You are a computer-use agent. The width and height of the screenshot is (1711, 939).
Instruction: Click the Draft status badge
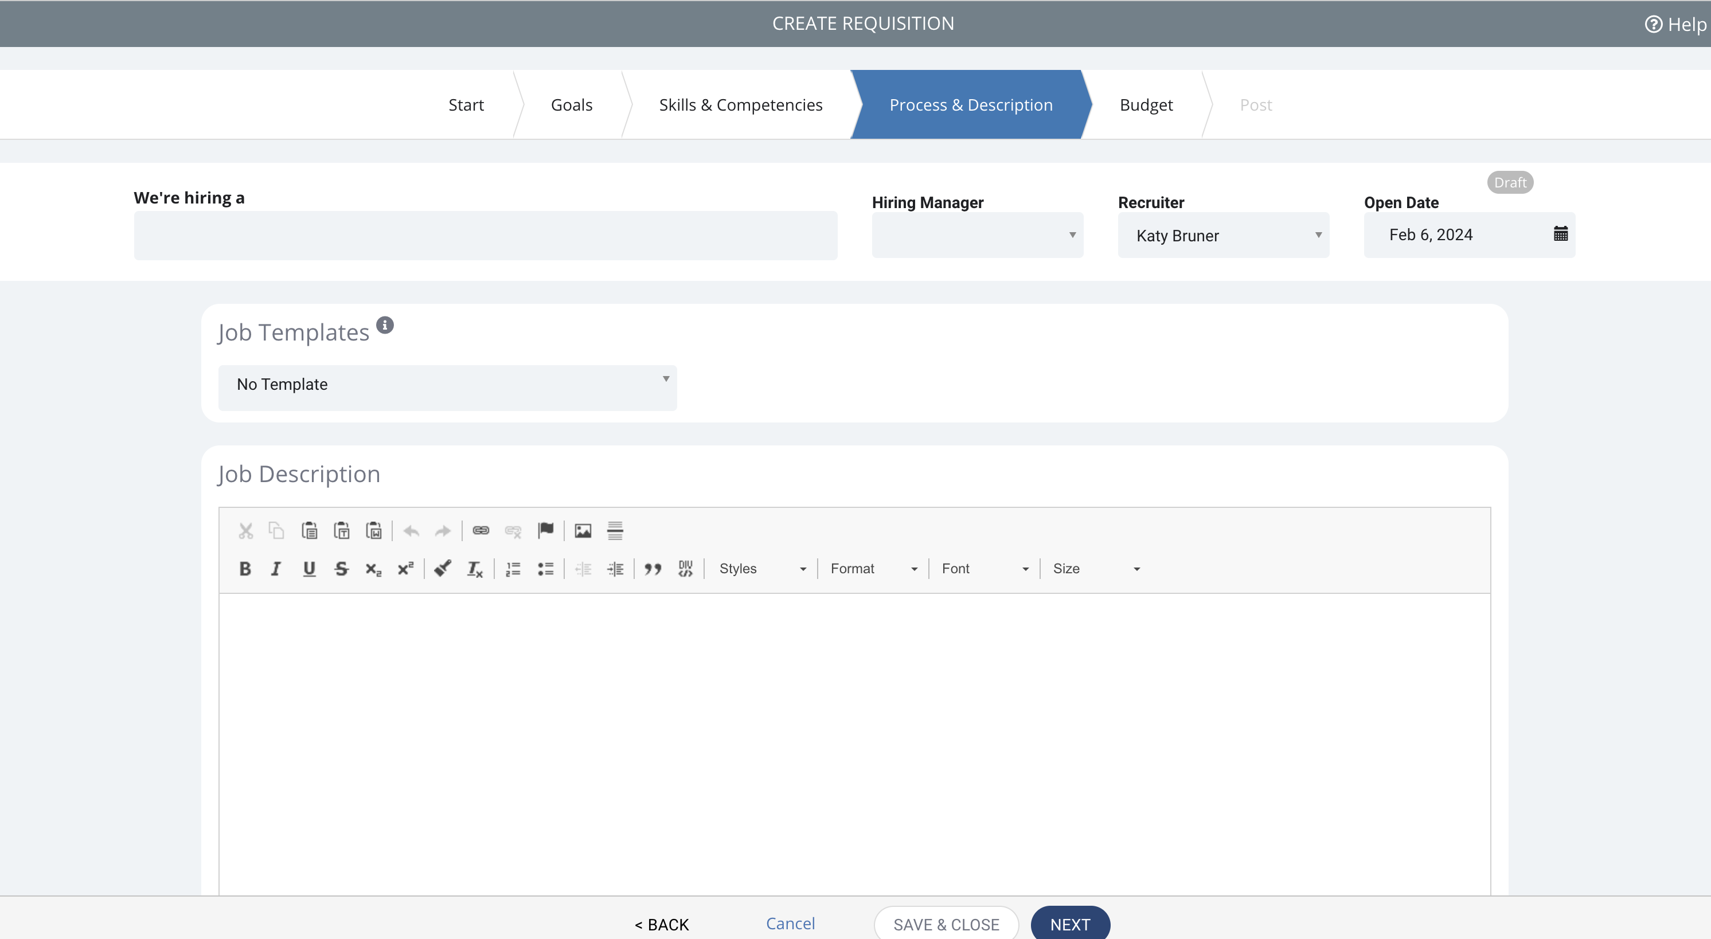click(1510, 183)
